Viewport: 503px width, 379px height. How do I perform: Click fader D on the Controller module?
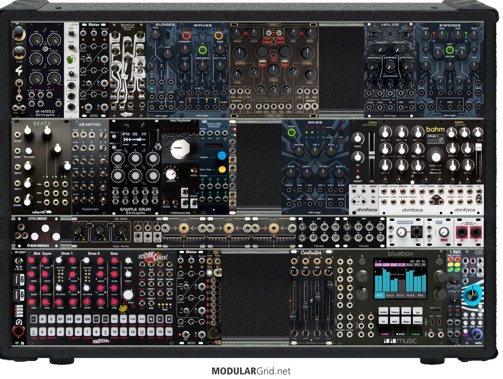point(329,285)
